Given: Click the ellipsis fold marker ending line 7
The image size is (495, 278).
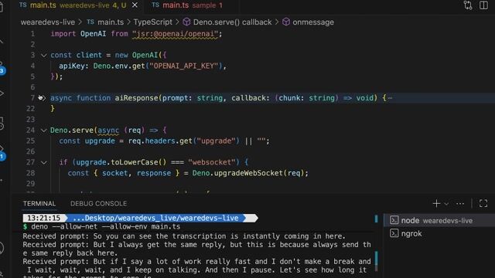Looking at the screenshot, I should [x=390, y=98].
